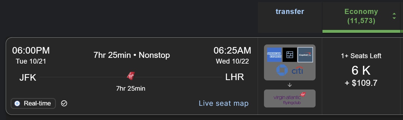The image size is (403, 120).
Task: Click the LHR arrival airport code
Action: coord(235,77)
